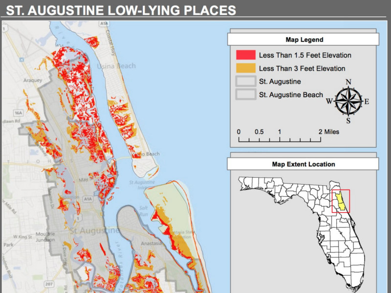Click the Map Legend header
391x293 pixels.
click(x=304, y=40)
